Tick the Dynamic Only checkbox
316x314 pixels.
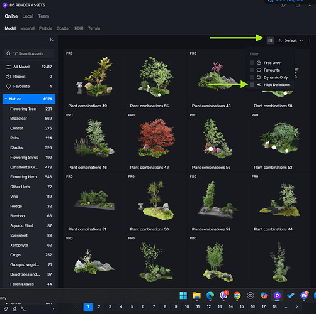(x=252, y=77)
